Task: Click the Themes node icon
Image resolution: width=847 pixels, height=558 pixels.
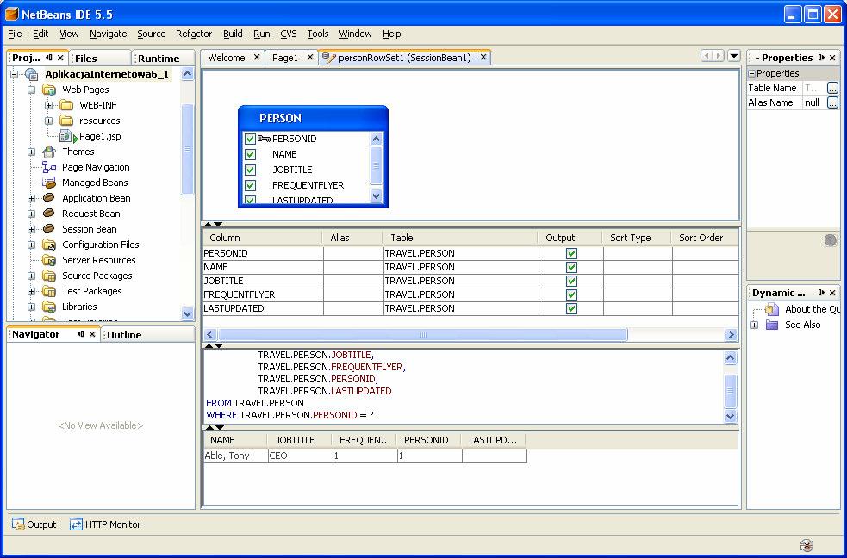Action: pos(48,152)
